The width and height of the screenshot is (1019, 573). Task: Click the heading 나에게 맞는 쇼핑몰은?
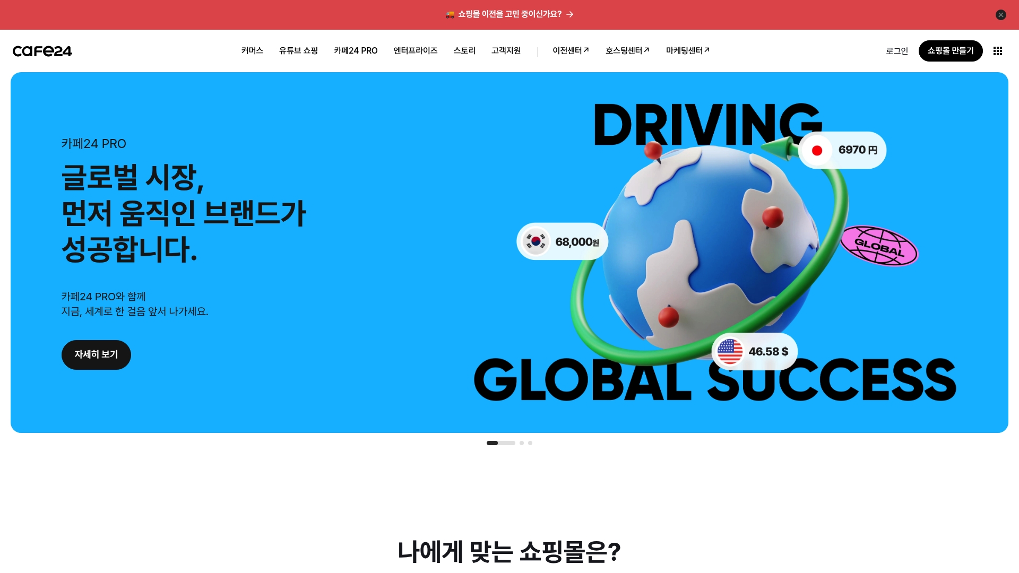click(x=509, y=552)
